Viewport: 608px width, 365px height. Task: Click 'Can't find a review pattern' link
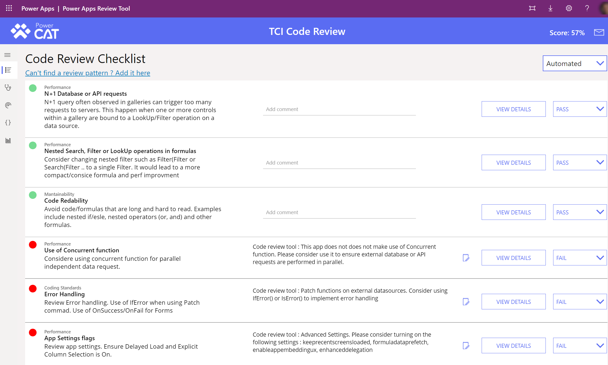pyautogui.click(x=88, y=73)
